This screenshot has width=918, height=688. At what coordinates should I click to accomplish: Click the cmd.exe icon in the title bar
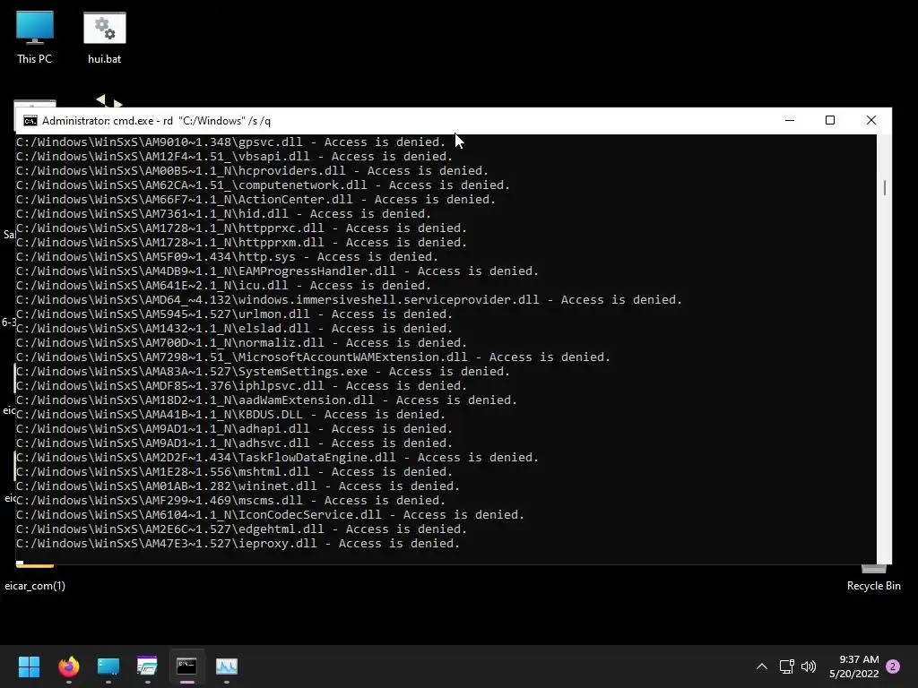coord(30,121)
